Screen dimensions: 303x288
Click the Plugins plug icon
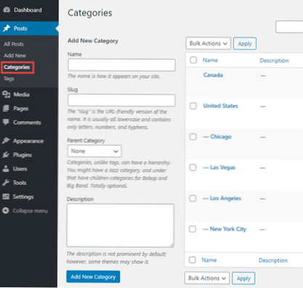(6, 155)
